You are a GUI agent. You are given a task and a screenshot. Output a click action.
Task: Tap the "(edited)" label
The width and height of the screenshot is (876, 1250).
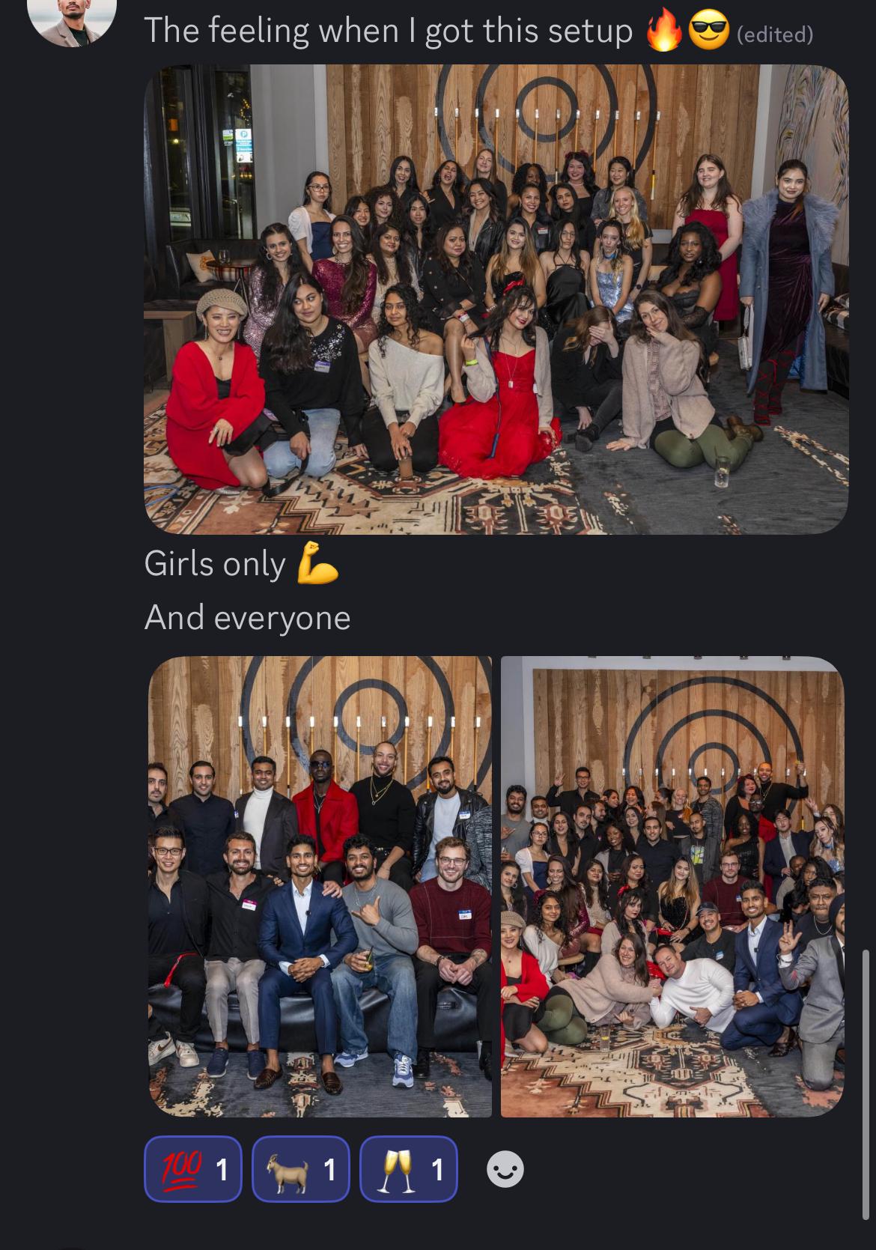(x=775, y=34)
